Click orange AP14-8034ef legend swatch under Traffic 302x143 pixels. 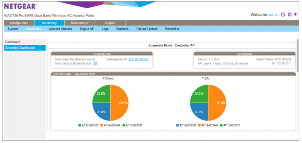point(199,125)
